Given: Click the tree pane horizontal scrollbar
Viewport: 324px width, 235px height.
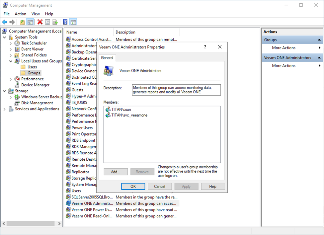Looking at the screenshot, I should click(31, 223).
